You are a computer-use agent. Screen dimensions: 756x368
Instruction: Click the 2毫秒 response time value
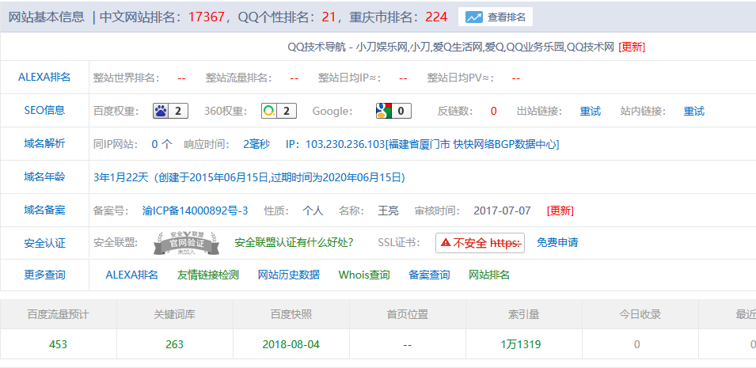(256, 144)
